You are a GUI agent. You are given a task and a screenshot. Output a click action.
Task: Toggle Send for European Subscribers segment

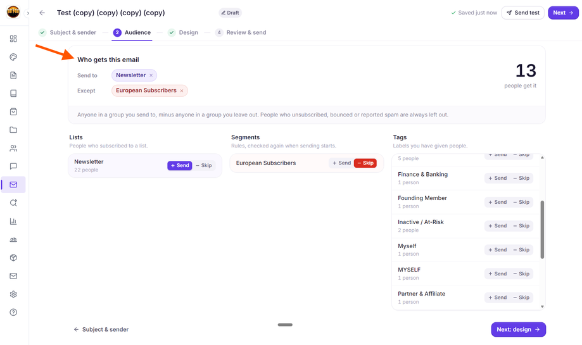341,163
